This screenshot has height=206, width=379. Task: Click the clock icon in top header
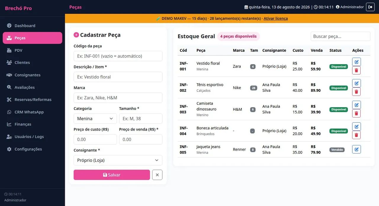[x=316, y=7]
